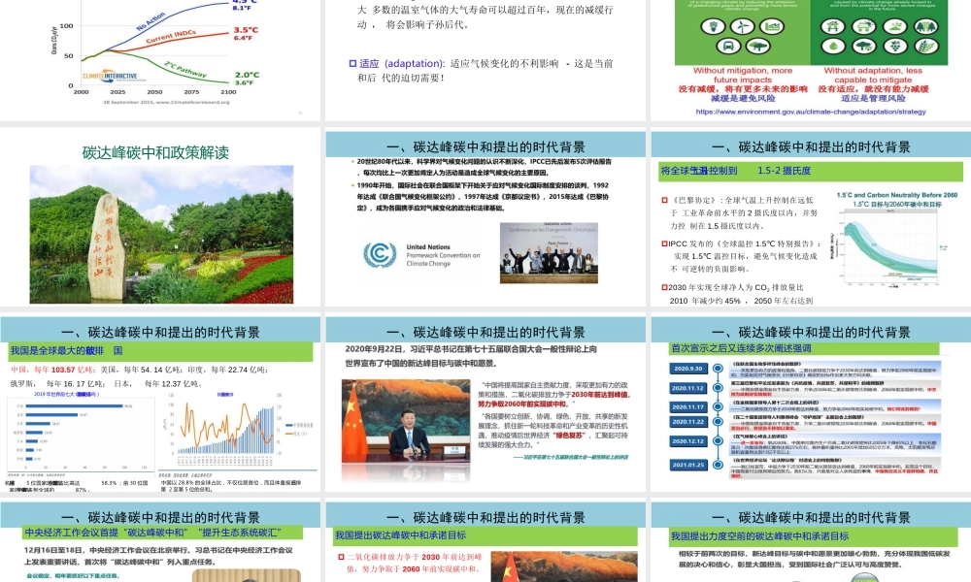This screenshot has width=971, height=582.
Task: Click the 'Current INDCs' curve label
Action: [x=171, y=37]
